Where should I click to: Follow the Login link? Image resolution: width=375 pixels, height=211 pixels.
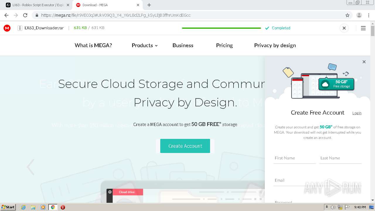click(357, 113)
